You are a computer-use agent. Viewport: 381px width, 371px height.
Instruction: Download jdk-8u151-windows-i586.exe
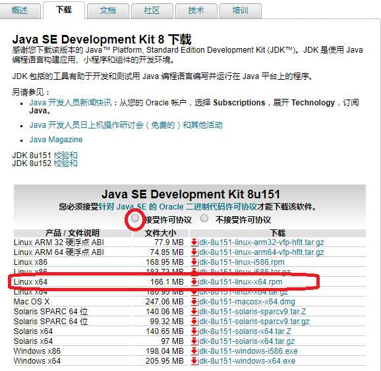point(247,351)
